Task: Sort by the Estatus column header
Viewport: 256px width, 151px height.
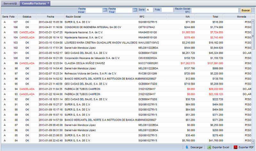Action: tap(27, 16)
